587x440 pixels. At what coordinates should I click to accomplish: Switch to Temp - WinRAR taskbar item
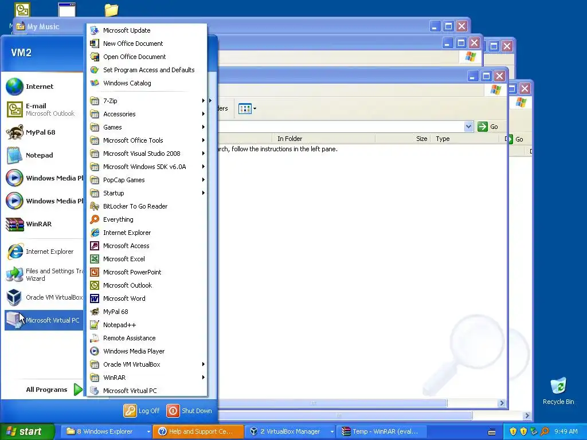[x=381, y=431]
